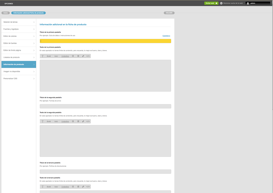Screen dimensions: 273x193
Task: Open the Editor de colores section
Action: (x=18, y=36)
